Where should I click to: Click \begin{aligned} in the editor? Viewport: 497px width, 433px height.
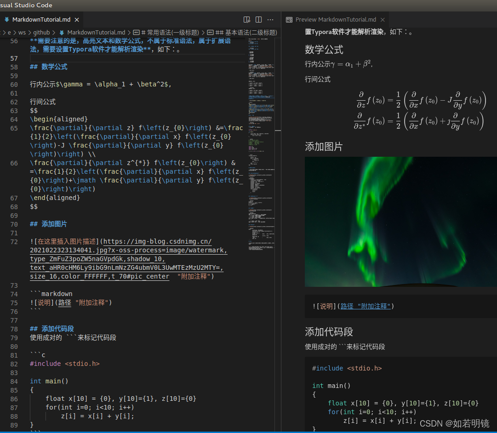59,119
